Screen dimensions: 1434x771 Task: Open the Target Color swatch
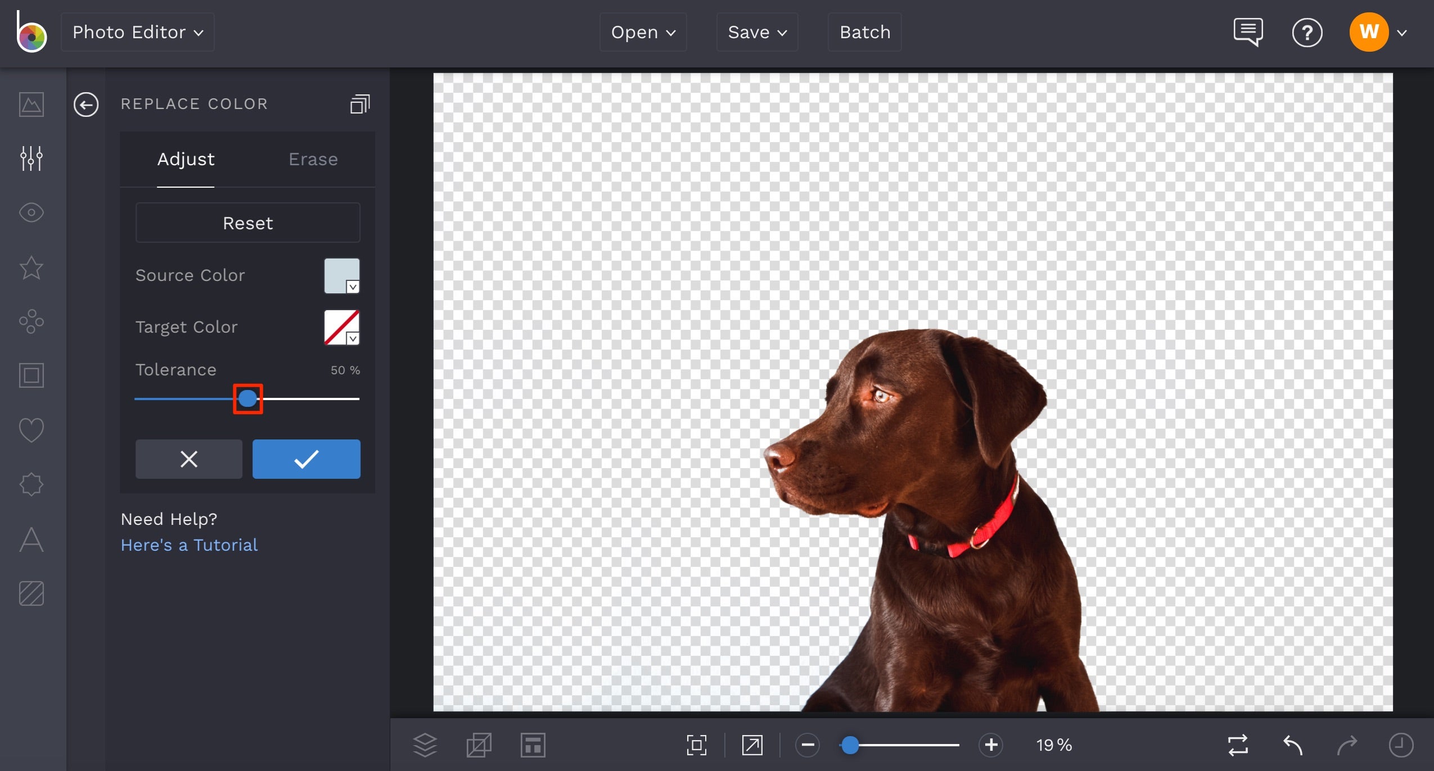pyautogui.click(x=341, y=327)
